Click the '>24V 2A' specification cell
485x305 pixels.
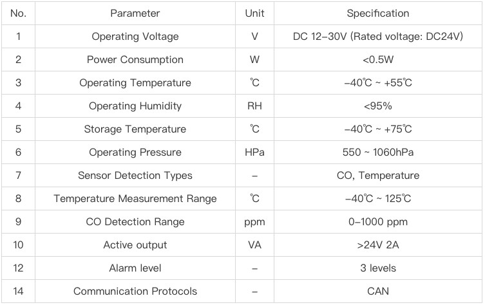pos(377,245)
